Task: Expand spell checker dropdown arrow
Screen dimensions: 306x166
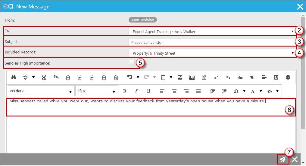Action: click(33, 77)
